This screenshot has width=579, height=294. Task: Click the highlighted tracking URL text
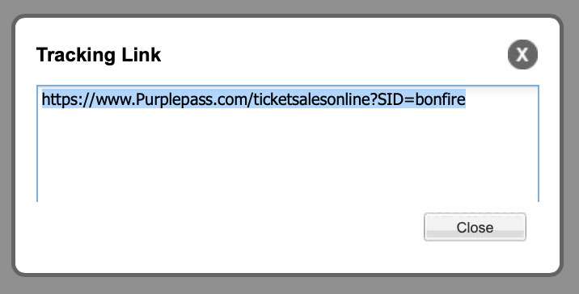tap(254, 99)
